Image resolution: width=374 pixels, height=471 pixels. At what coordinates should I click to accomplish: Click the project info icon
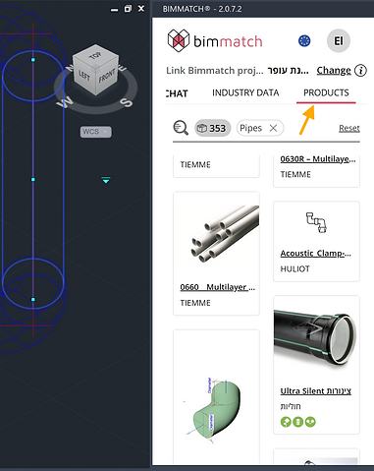click(360, 71)
